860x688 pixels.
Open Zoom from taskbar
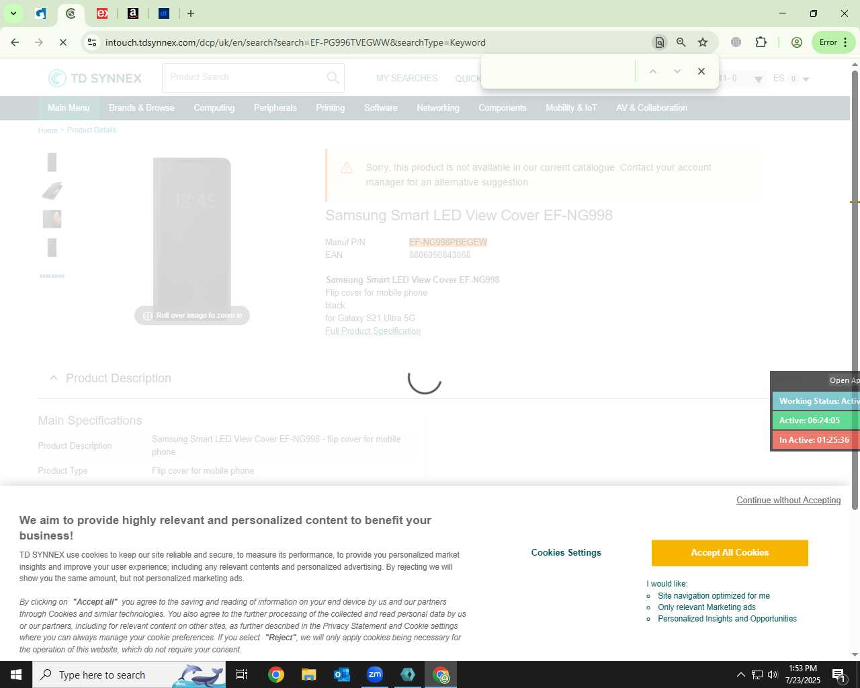pyautogui.click(x=375, y=675)
